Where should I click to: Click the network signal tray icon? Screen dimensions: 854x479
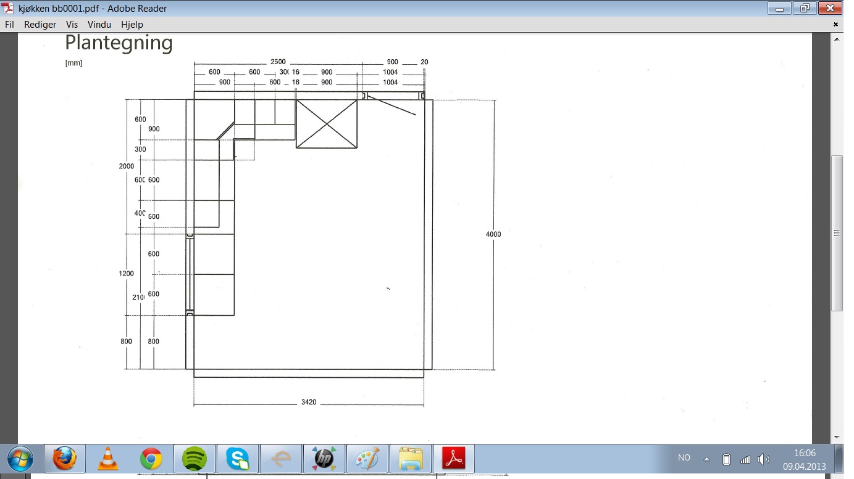coord(745,459)
